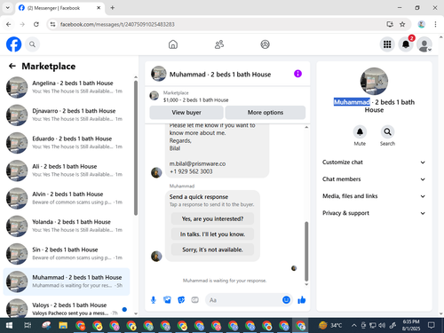This screenshot has height=333, width=444.
Task: Open File Explorer from the taskbar
Action: pyautogui.click(x=63, y=326)
